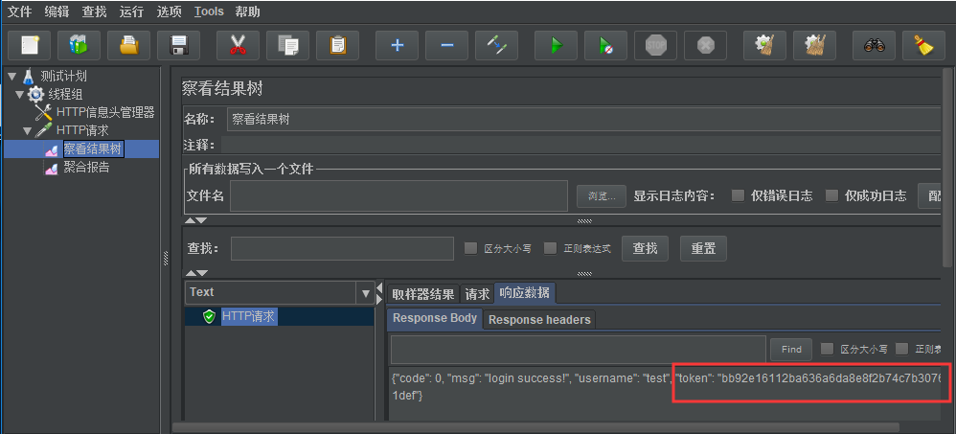Click the green Start run icon
Image resolution: width=956 pixels, height=434 pixels.
(x=556, y=45)
